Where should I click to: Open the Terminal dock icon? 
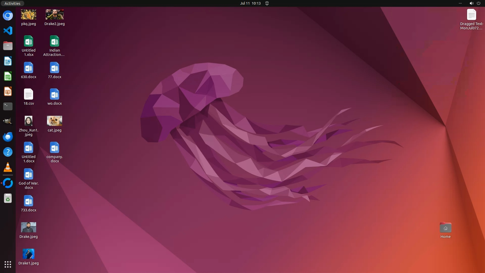8,106
